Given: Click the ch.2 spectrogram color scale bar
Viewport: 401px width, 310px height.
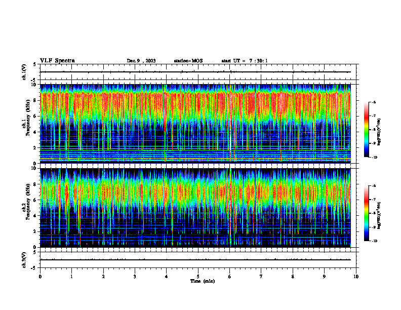Looking at the screenshot, I should click(367, 213).
